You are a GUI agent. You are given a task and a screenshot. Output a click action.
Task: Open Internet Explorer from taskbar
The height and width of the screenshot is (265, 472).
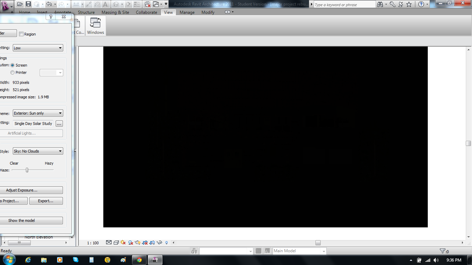[28, 260]
